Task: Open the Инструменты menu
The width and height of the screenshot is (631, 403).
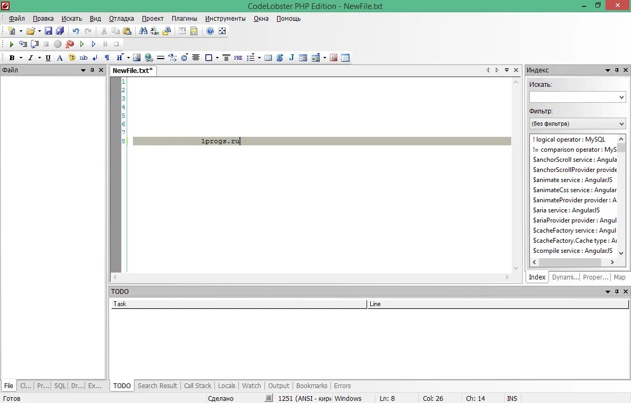Action: [226, 19]
